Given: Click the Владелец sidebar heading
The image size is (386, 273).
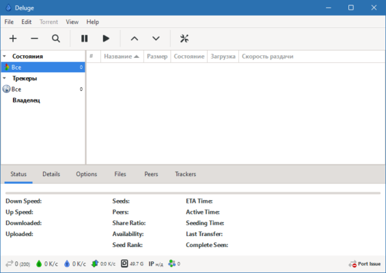Looking at the screenshot, I should (27, 100).
